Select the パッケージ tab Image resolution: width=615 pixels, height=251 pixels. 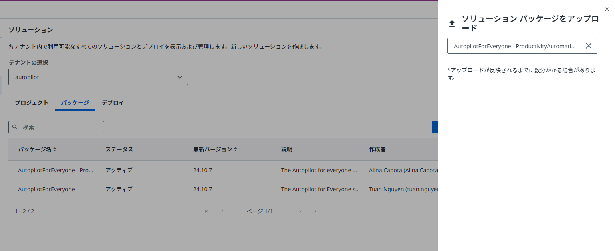click(x=75, y=102)
